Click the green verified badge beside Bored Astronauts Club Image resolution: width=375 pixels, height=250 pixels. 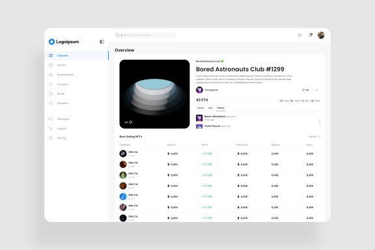click(222, 61)
